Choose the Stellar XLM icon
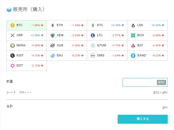174x130 pixels. (53, 46)
